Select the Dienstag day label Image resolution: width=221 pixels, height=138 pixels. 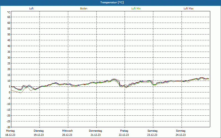click(x=39, y=131)
